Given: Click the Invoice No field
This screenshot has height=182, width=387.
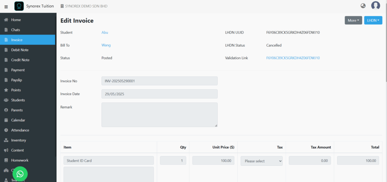Looking at the screenshot, I should click(159, 81).
